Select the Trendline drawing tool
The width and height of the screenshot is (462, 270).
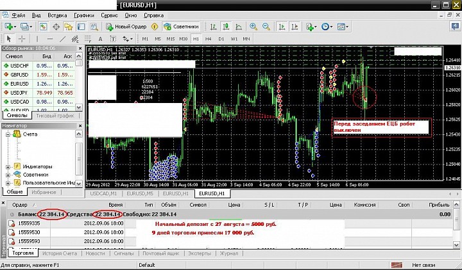pyautogui.click(x=62, y=39)
